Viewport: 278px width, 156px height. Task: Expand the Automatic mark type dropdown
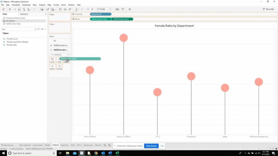(68, 54)
